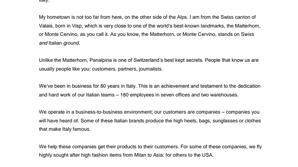This screenshot has height=167, width=298.
Task: Click the word "Milan" in the last paragraph
Action: (x=140, y=155)
